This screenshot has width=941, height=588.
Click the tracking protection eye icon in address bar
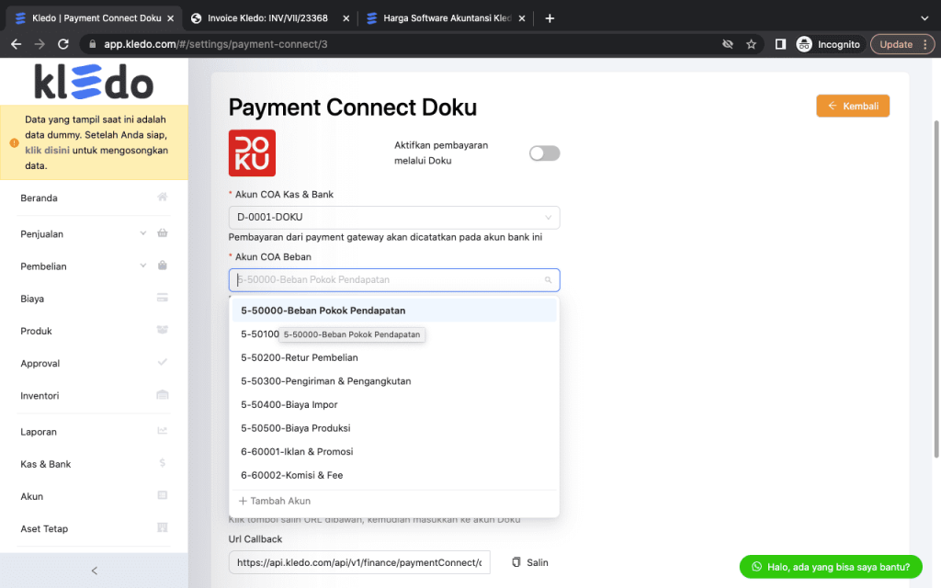pos(728,44)
